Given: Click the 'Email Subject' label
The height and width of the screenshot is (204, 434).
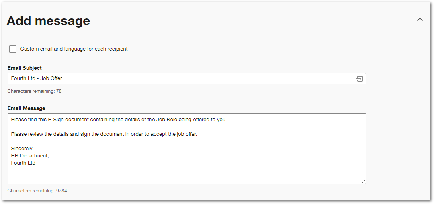Looking at the screenshot, I should pos(25,68).
